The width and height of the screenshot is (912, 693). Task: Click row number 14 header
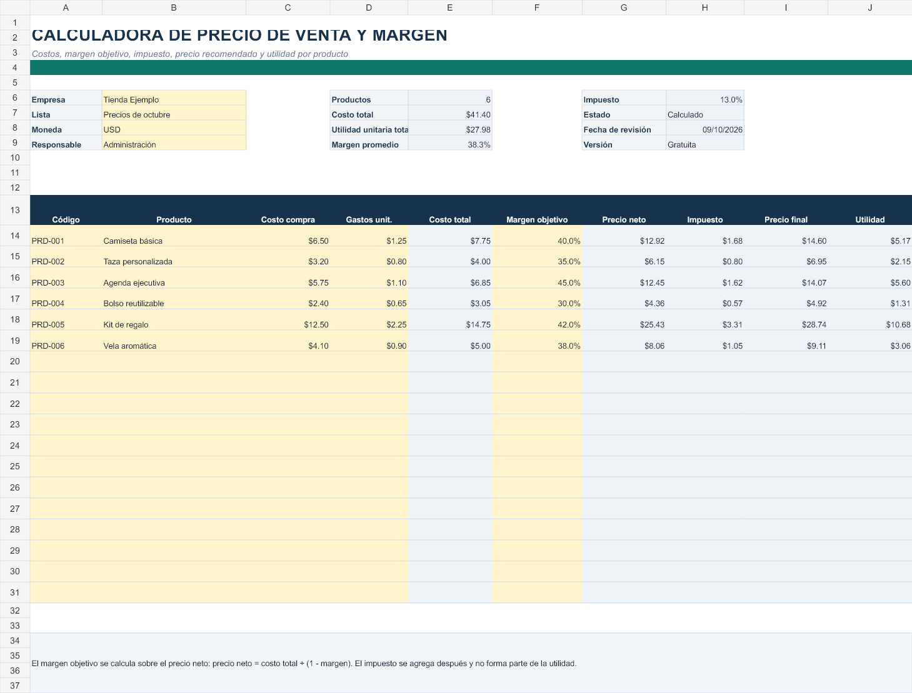tap(15, 236)
